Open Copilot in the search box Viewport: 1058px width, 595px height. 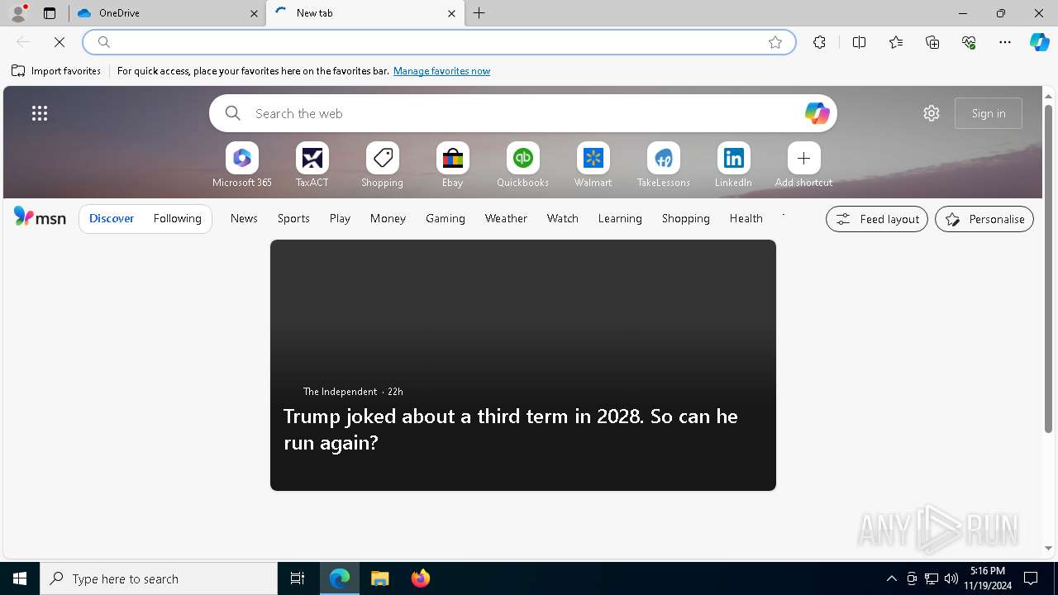(817, 113)
